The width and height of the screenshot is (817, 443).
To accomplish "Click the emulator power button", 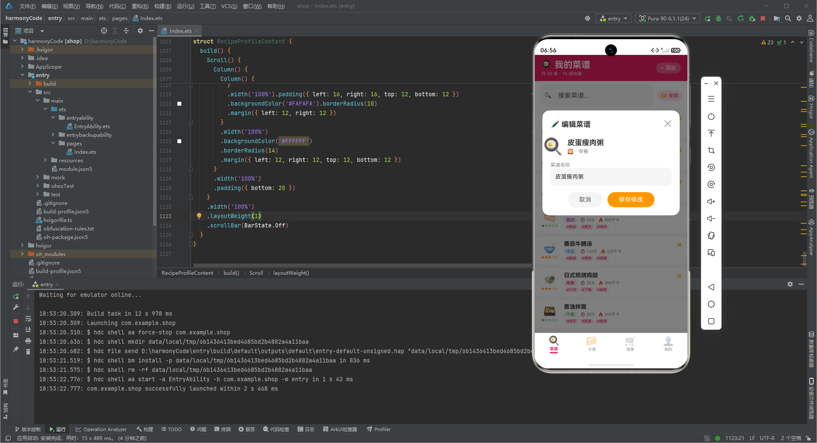I will (711, 116).
